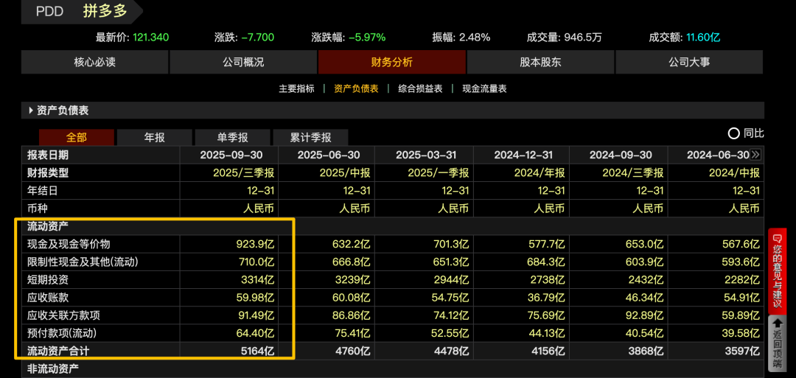
Task: Click total current assets 5164亿
Action: pyautogui.click(x=259, y=351)
